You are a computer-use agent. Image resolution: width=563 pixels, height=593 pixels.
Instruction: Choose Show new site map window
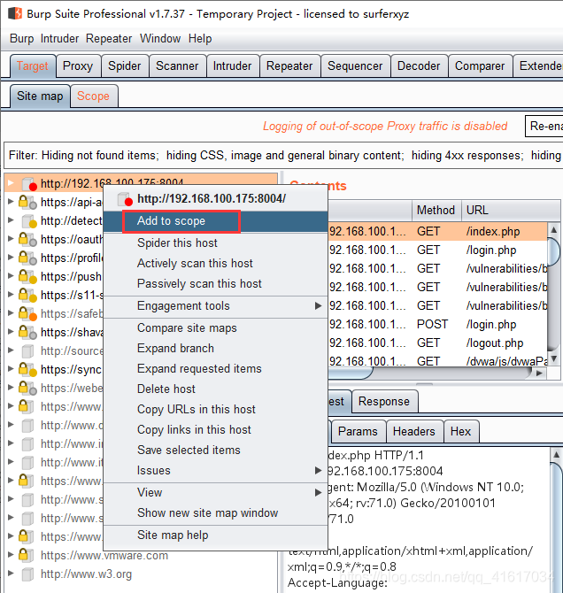point(215,512)
